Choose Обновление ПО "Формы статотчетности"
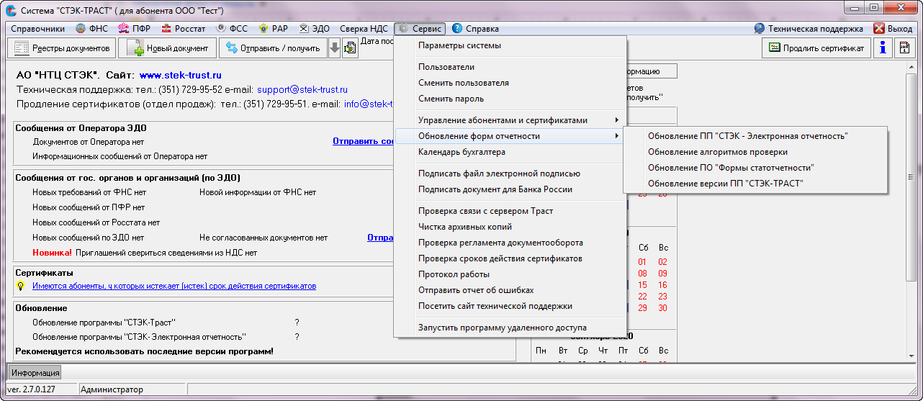Screen dimensions: 923x401 755,168
